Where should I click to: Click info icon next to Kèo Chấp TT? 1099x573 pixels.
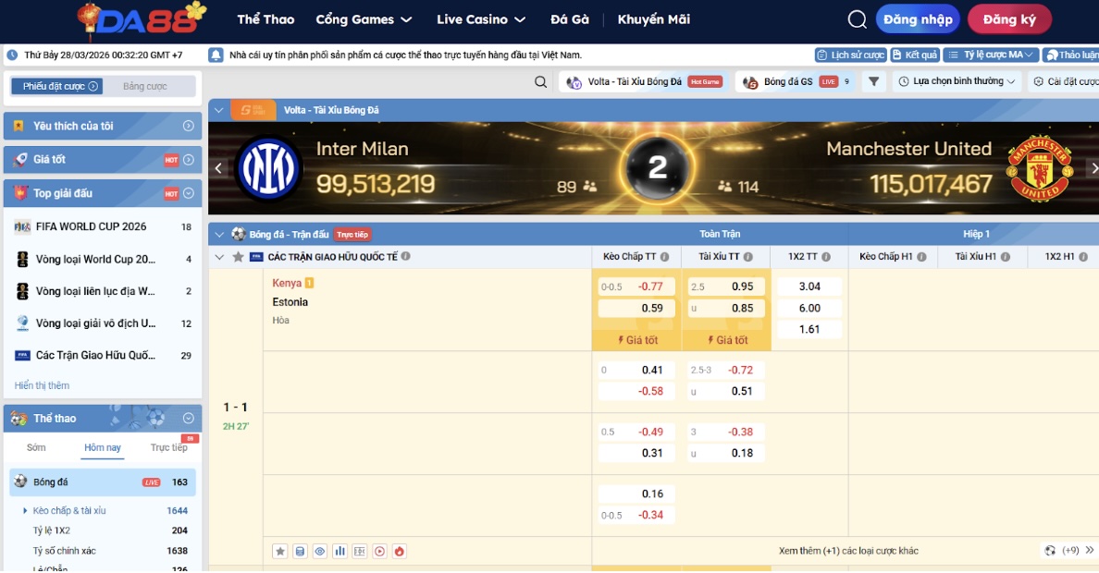coord(664,257)
